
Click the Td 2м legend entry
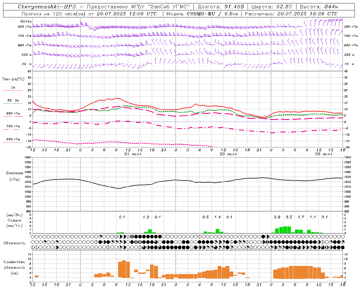(13, 100)
